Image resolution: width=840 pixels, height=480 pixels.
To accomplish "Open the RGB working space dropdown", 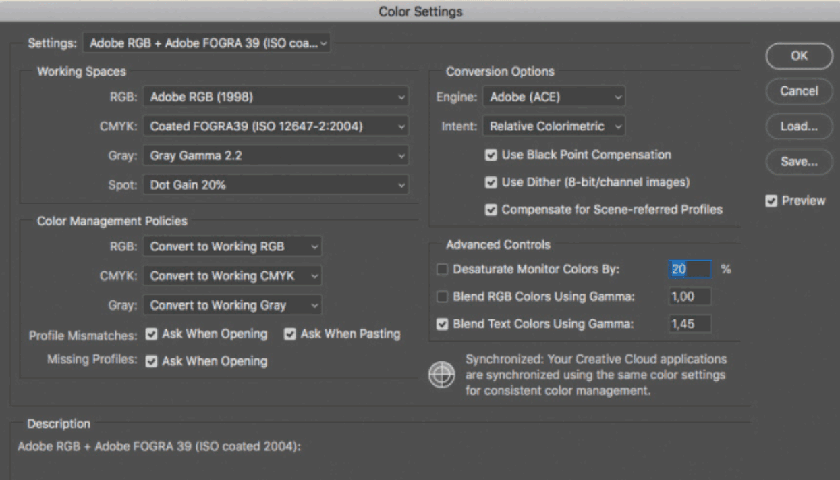I will (x=276, y=97).
